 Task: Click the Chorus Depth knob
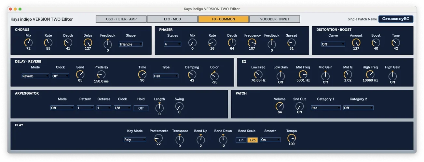point(68,42)
